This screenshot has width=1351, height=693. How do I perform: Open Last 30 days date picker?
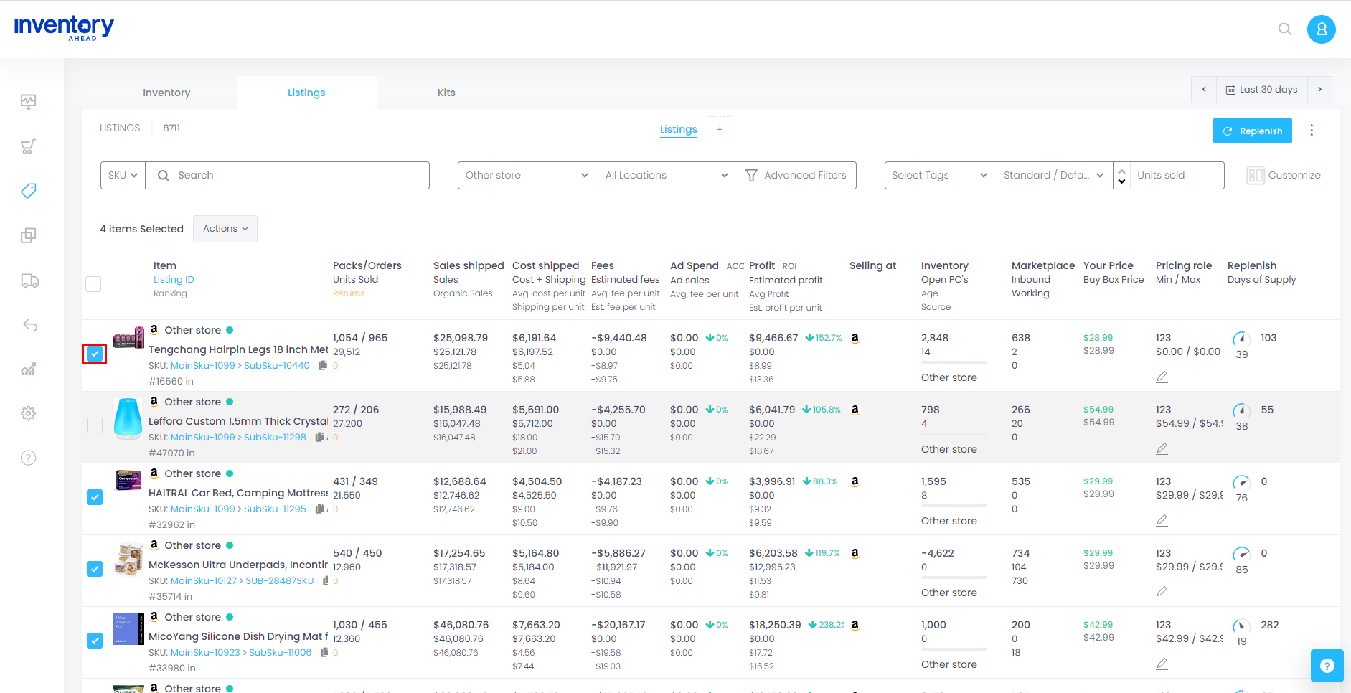click(1261, 90)
